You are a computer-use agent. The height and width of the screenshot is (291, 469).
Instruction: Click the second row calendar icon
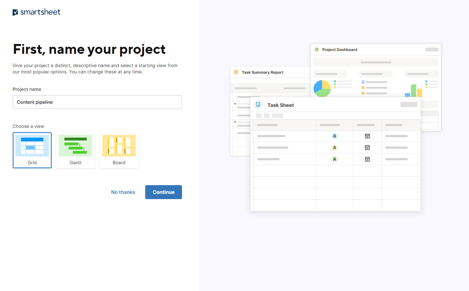click(x=367, y=148)
